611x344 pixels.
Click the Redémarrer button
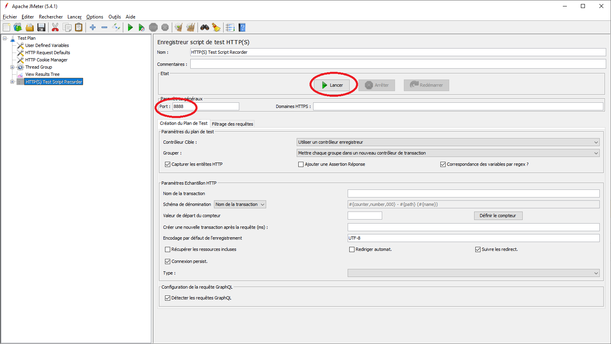426,85
